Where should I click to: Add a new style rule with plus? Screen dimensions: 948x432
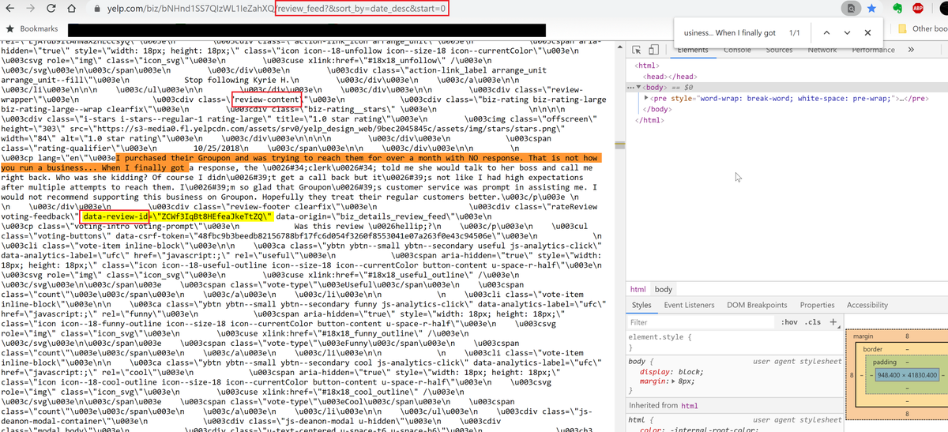[833, 322]
